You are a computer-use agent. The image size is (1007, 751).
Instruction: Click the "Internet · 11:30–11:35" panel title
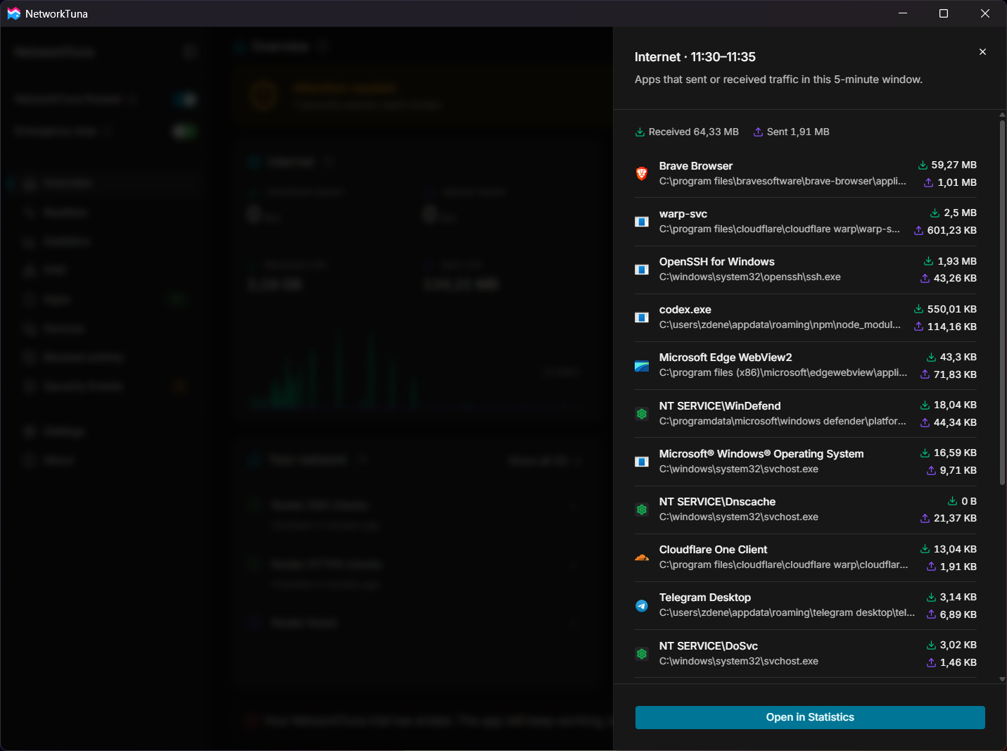(695, 57)
